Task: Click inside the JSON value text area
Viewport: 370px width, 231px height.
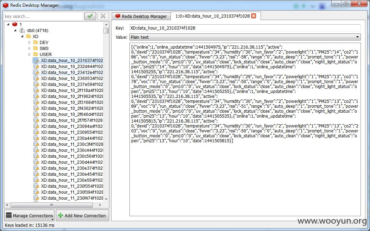Action: point(245,130)
